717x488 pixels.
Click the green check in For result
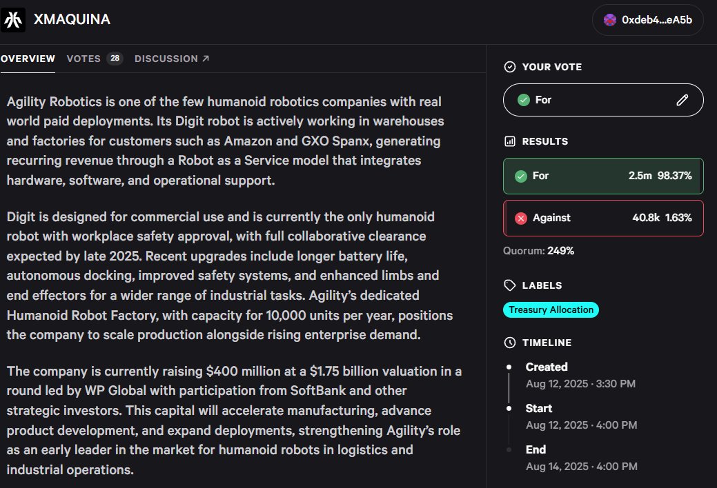[521, 176]
